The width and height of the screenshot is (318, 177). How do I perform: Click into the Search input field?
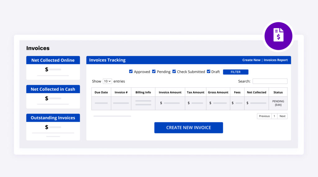(x=270, y=81)
